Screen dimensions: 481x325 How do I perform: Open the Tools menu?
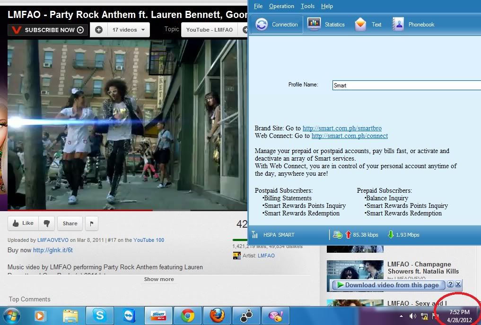(307, 6)
